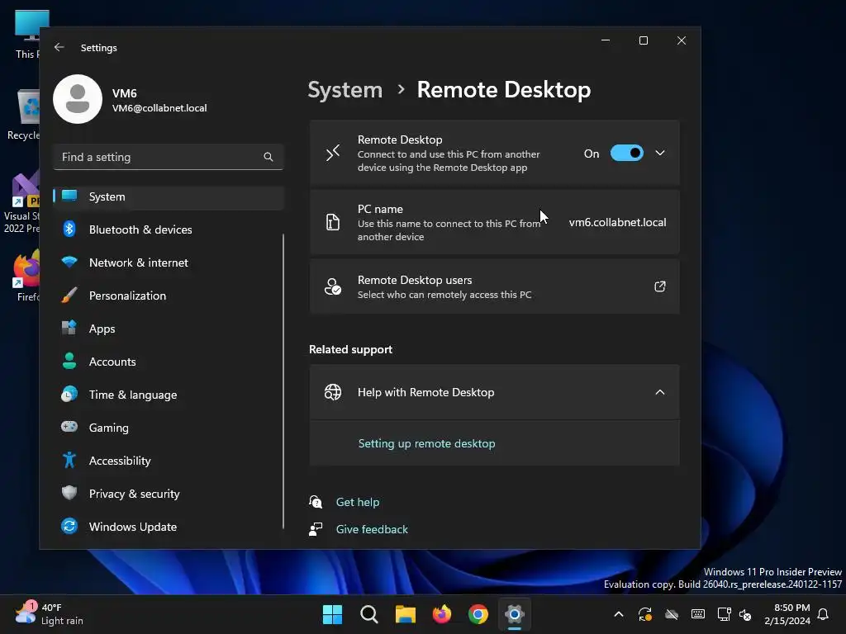Image resolution: width=846 pixels, height=634 pixels.
Task: Open Apps settings
Action: (169, 329)
